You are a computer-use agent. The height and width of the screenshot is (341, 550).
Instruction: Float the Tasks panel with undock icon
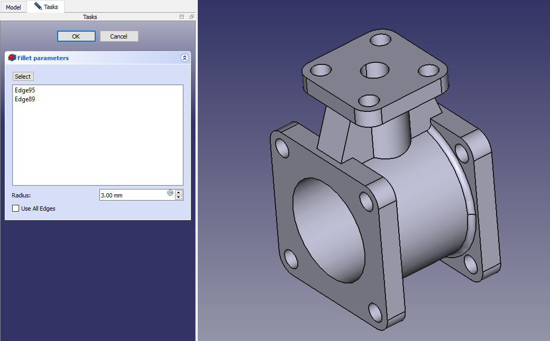191,17
